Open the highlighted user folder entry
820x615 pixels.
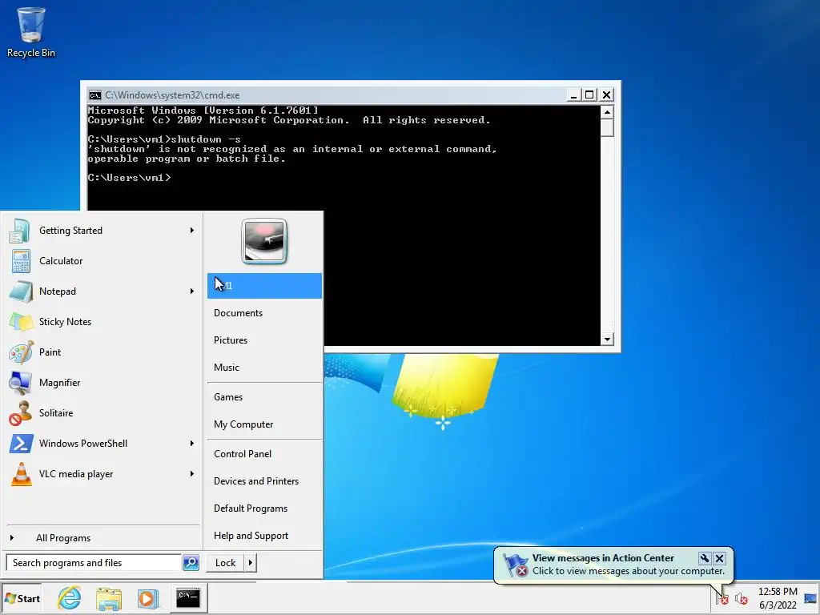pos(264,286)
